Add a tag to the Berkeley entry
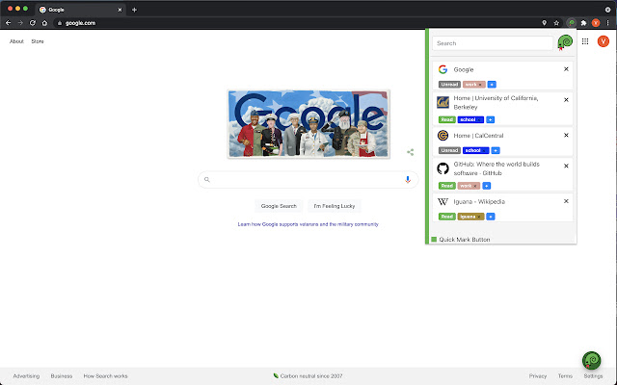 pos(491,119)
